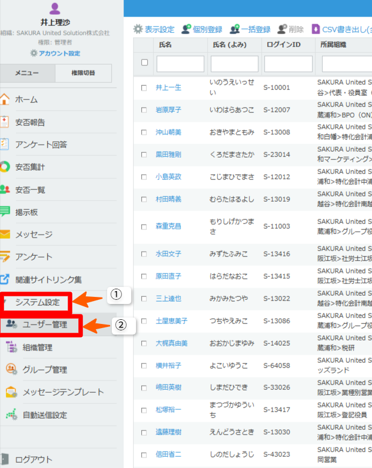Viewport: 372px width, 468px height.
Task: Switch to the 権限切替 tab
Action: pos(83,73)
